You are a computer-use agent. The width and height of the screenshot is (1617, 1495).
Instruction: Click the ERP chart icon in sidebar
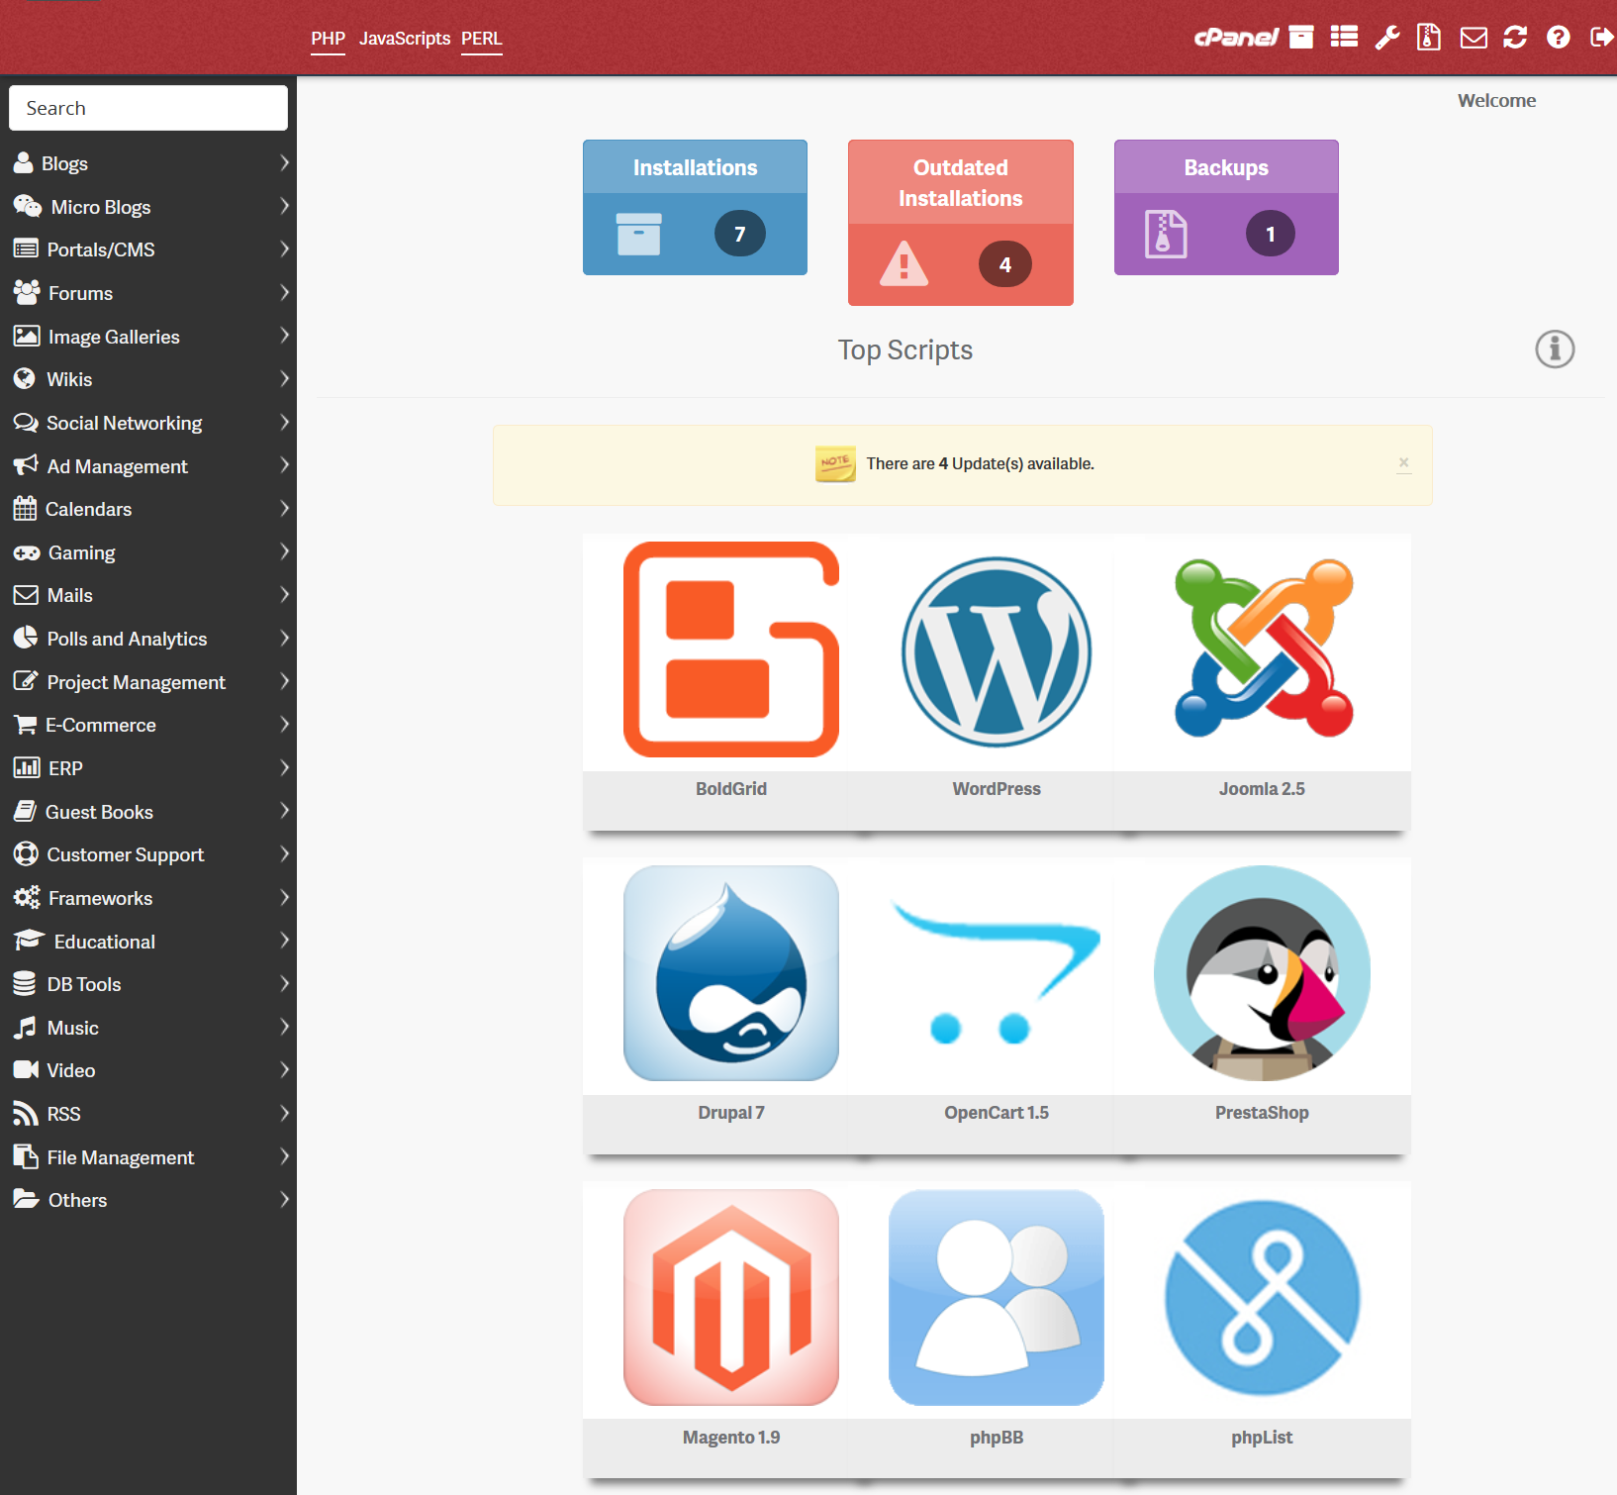[27, 767]
